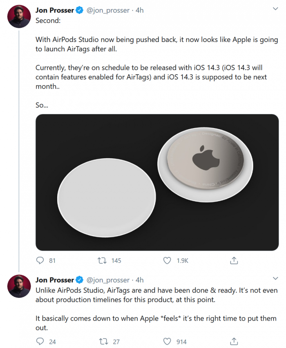Click the 4h timestamp on first tweet
This screenshot has height=348, width=286.
140,10
